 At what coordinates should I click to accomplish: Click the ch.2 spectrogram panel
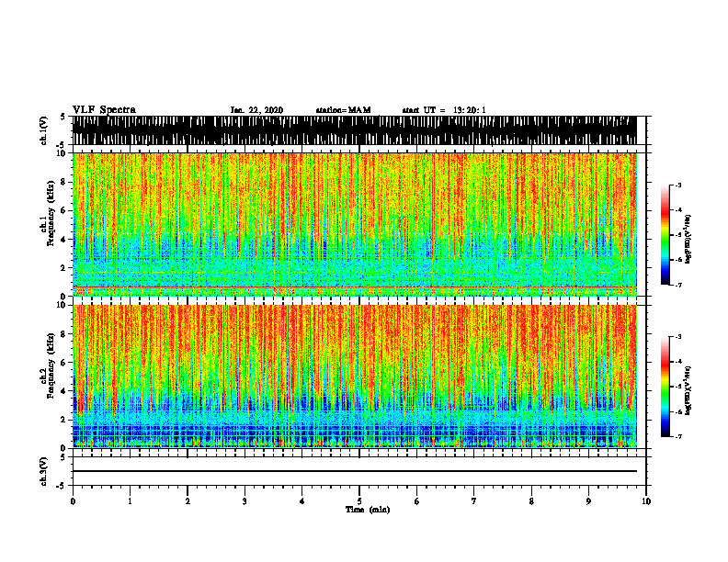pos(355,377)
